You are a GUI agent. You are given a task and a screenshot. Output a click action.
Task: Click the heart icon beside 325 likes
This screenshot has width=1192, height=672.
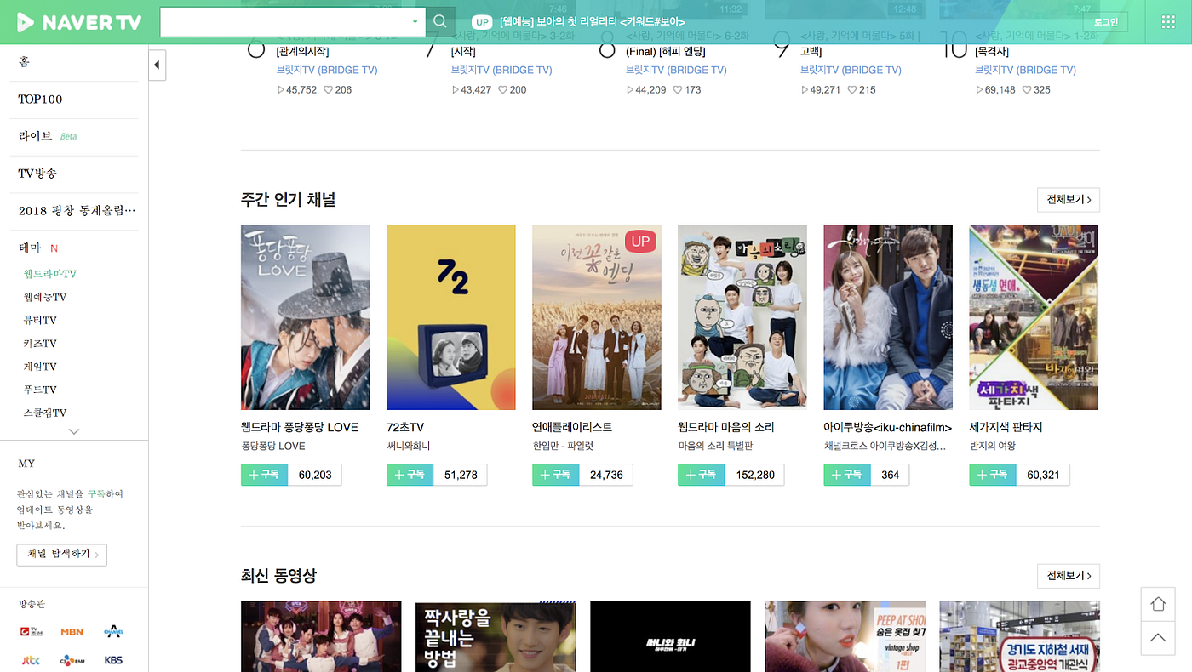pos(1026,89)
